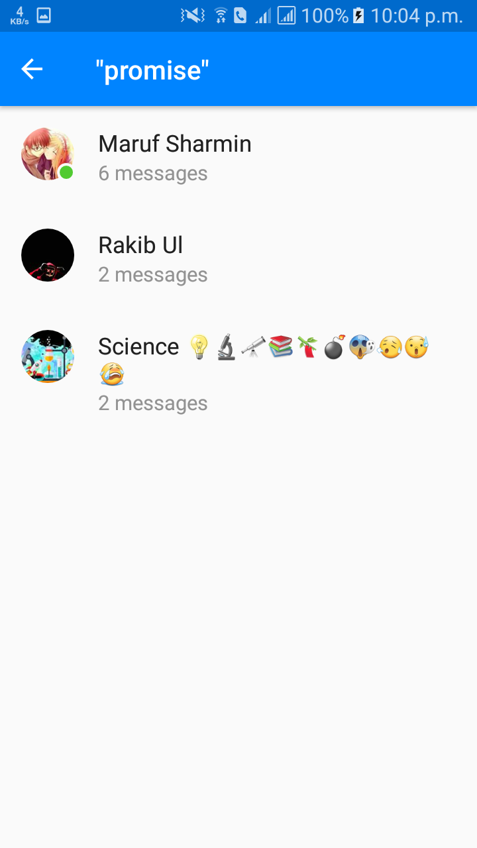477x848 pixels.
Task: View Science group's 2 messages
Action: 153,403
